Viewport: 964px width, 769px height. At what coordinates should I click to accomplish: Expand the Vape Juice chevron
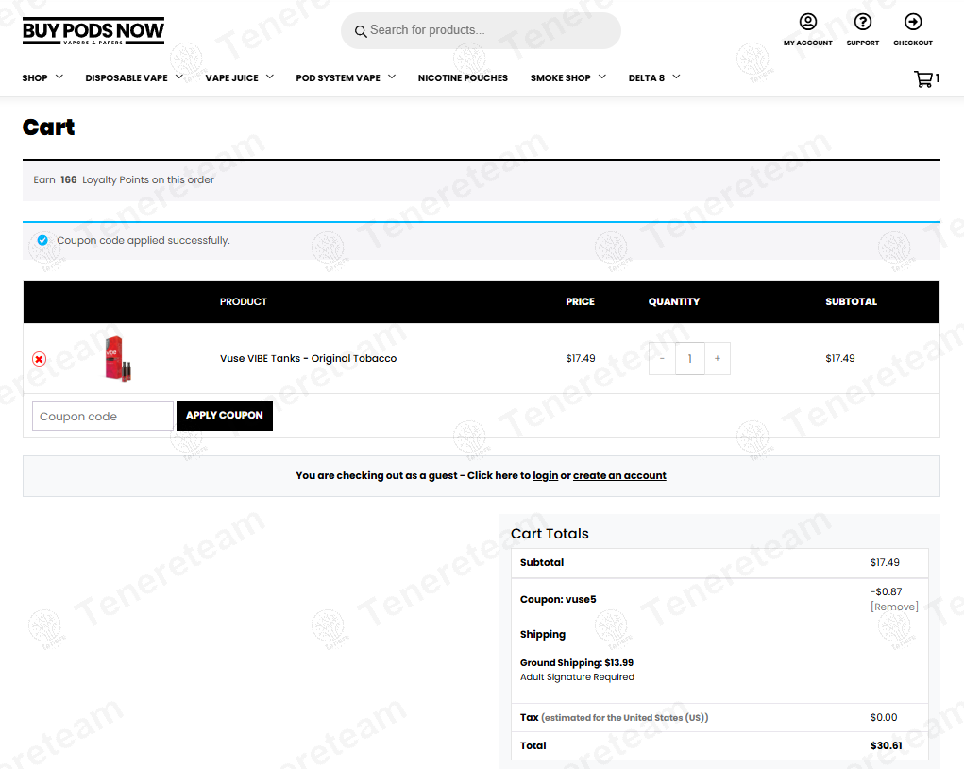(x=270, y=77)
